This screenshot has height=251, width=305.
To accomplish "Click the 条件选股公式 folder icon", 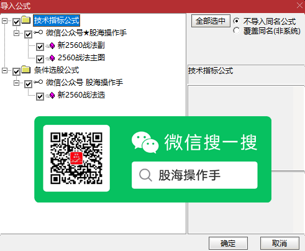I will (x=26, y=70).
